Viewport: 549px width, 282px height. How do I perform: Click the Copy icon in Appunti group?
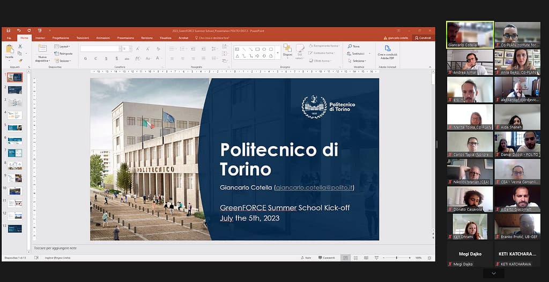point(19,53)
